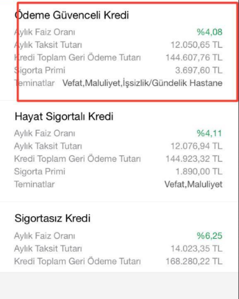The width and height of the screenshot is (239, 299).
Task: Tap the %4,08 monthly interest rate
Action: click(x=210, y=32)
